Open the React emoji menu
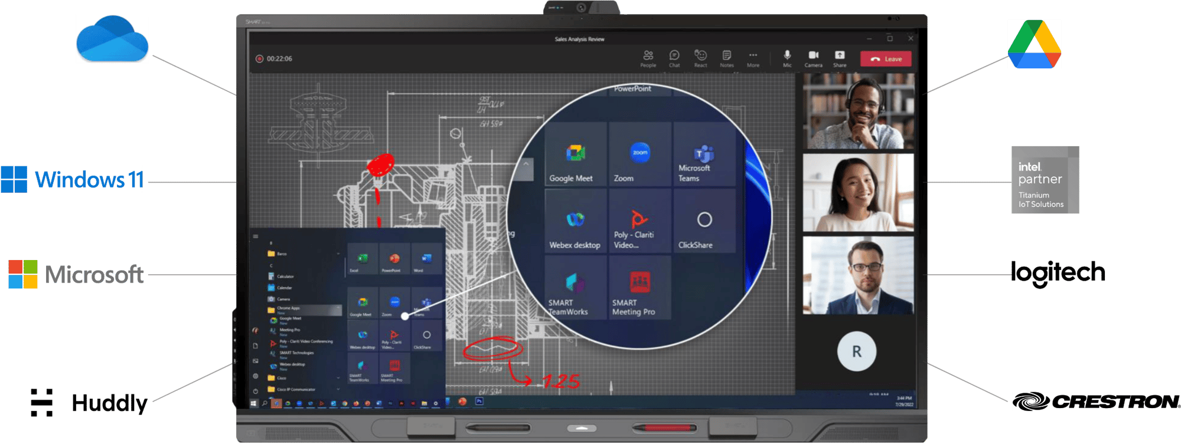This screenshot has width=1181, height=447. [700, 58]
